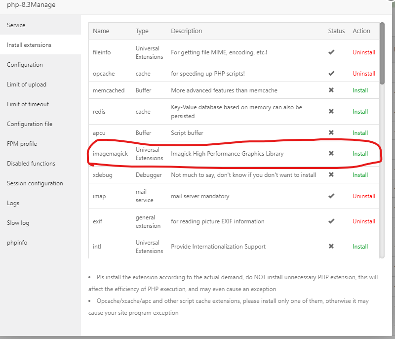Open FPM profile section
Viewport: 395px width, 339px height.
tap(40, 144)
